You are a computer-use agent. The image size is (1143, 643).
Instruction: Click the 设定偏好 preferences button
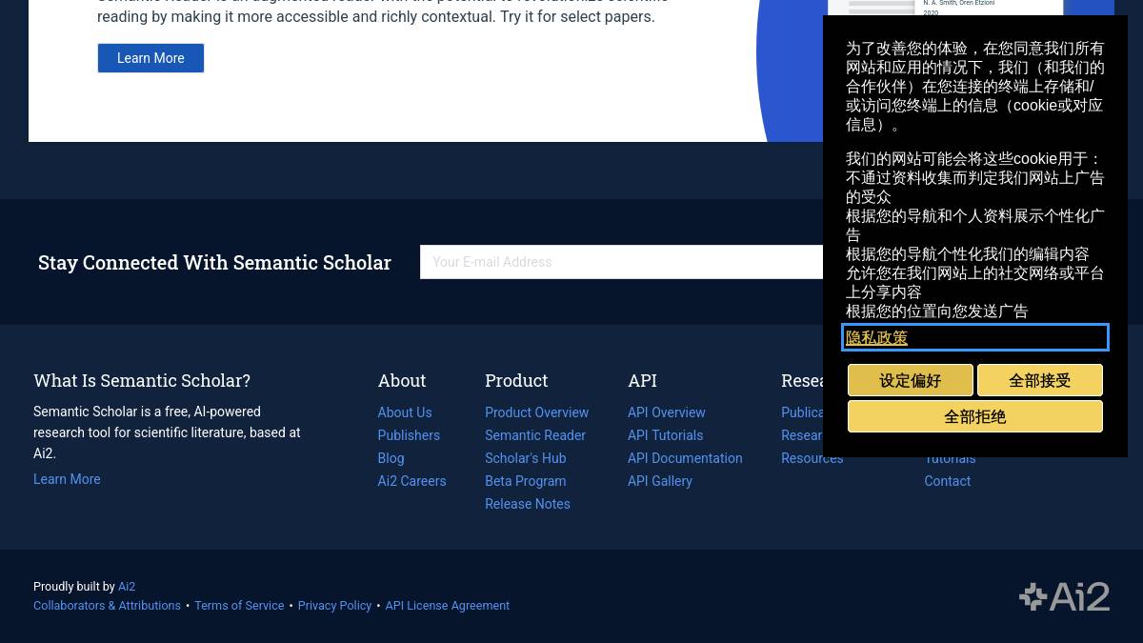coord(910,380)
